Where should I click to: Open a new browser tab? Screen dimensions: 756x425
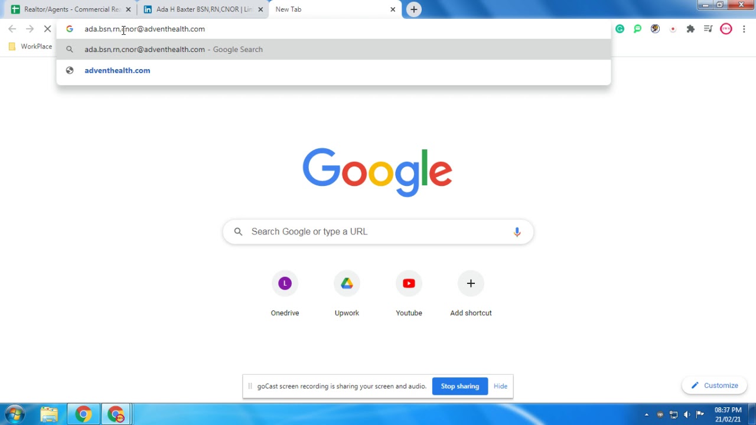pos(414,9)
